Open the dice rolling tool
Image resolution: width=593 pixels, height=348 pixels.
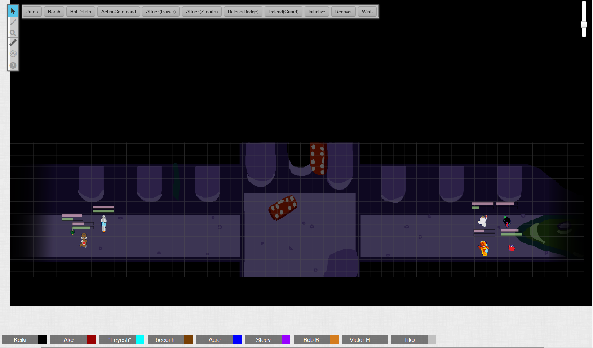tap(13, 54)
